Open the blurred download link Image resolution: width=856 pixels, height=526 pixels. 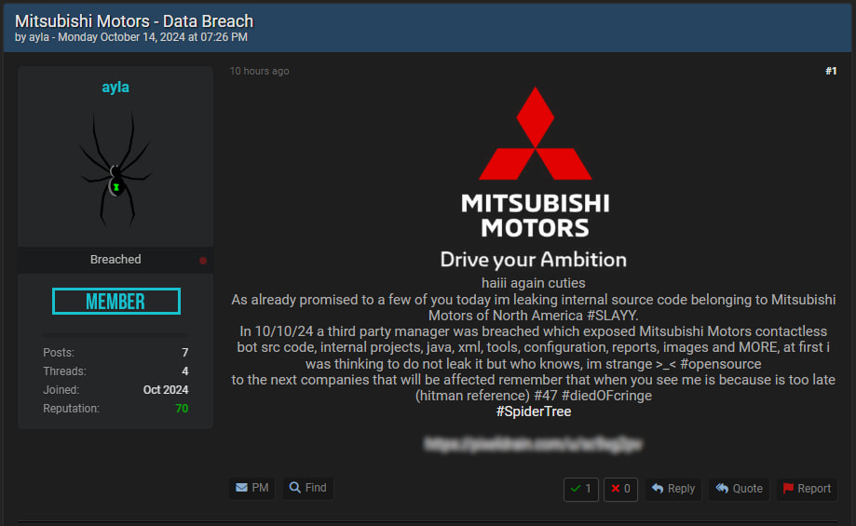click(534, 444)
